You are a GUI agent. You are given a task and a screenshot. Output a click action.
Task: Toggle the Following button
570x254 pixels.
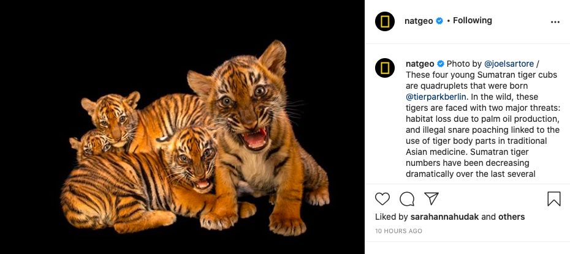coord(472,21)
